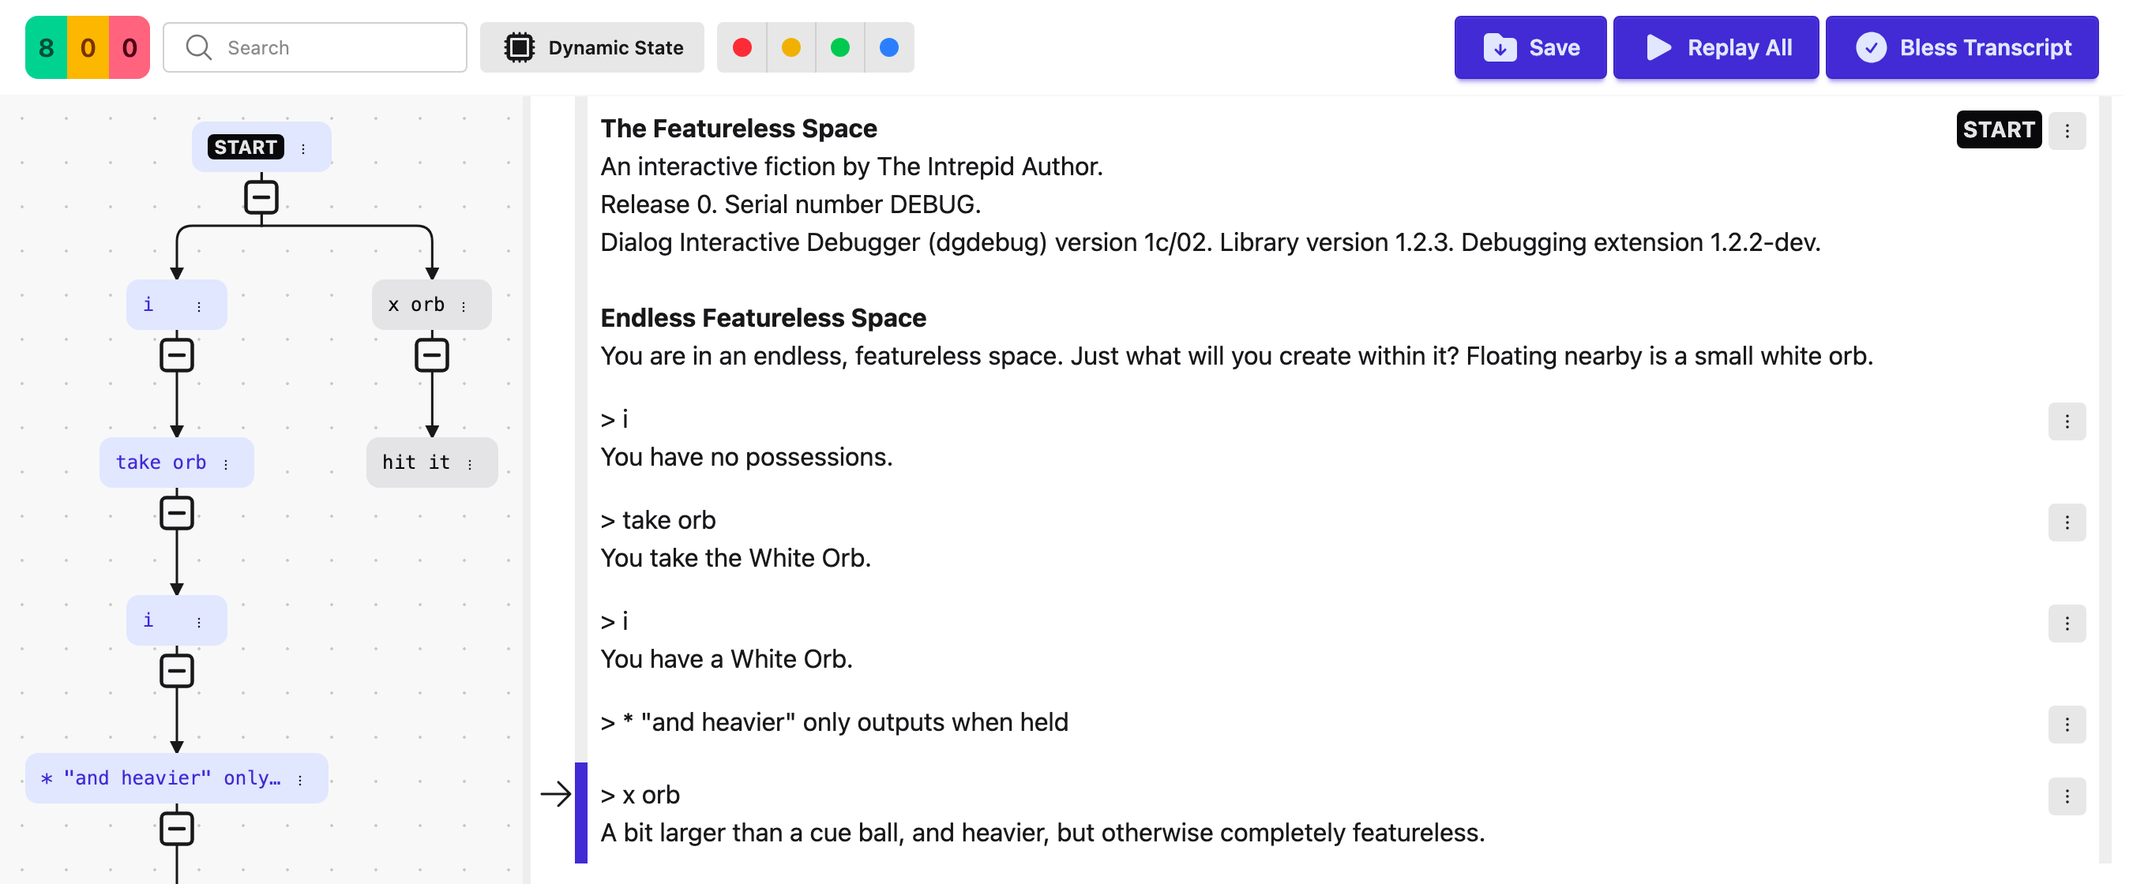Open the kebab menu on 'x orb' node
This screenshot has height=884, width=2148.
click(x=464, y=305)
